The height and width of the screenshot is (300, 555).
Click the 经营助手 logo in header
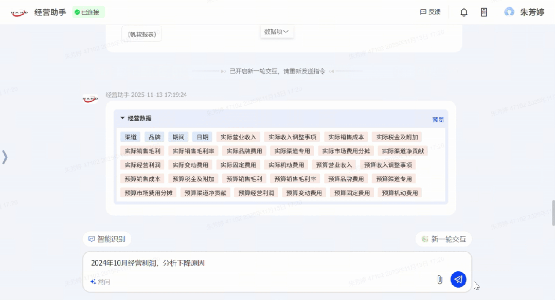pyautogui.click(x=19, y=12)
